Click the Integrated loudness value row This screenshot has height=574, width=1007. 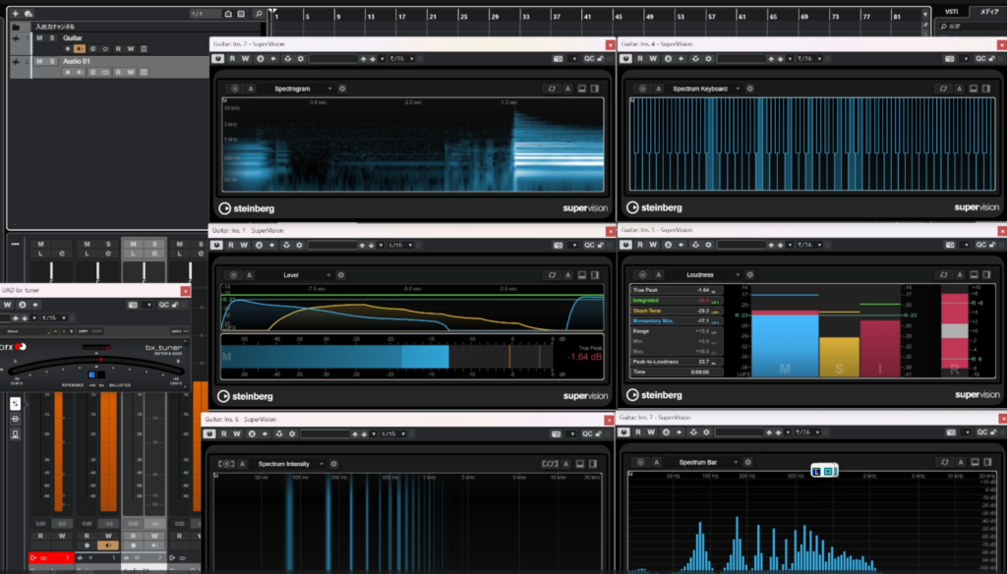click(x=676, y=300)
